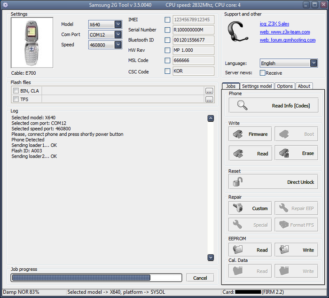Click the EEPROM Read folder icon
Viewport: 329px width, 298px height.
[238, 250]
